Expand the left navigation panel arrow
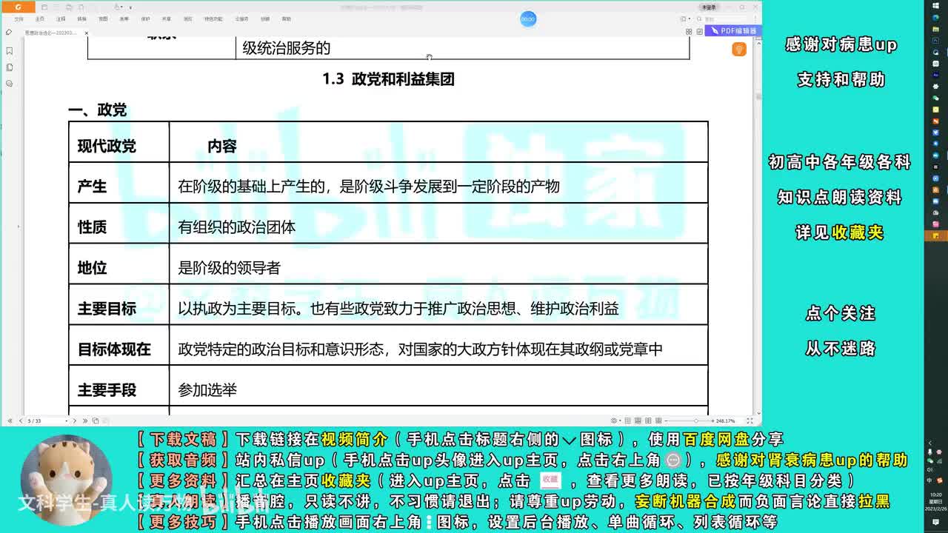 pyautogui.click(x=18, y=226)
